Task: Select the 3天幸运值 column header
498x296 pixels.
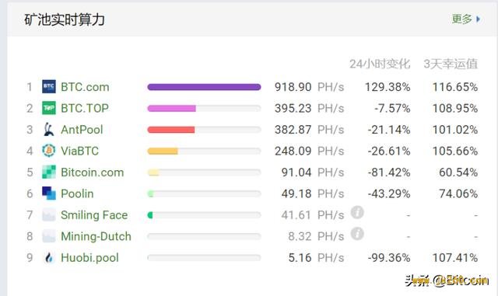Action: (451, 64)
